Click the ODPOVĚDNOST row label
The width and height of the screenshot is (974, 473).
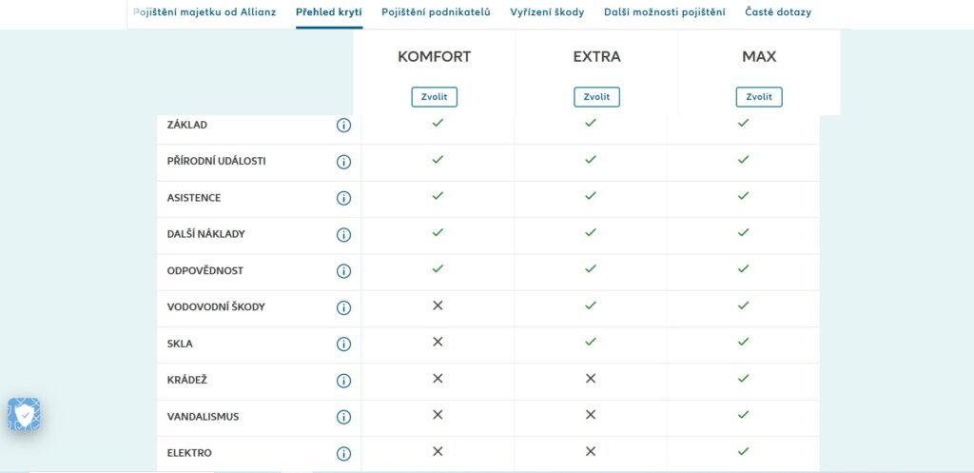tap(205, 271)
